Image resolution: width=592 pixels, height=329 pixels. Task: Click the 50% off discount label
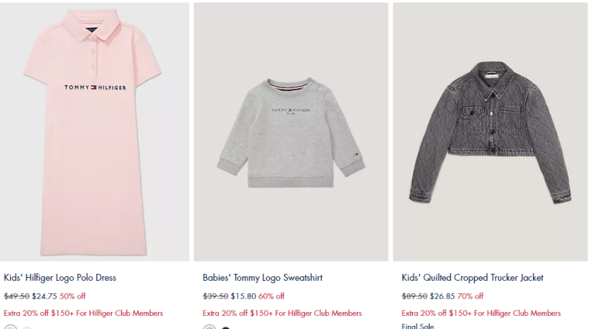pyautogui.click(x=73, y=296)
